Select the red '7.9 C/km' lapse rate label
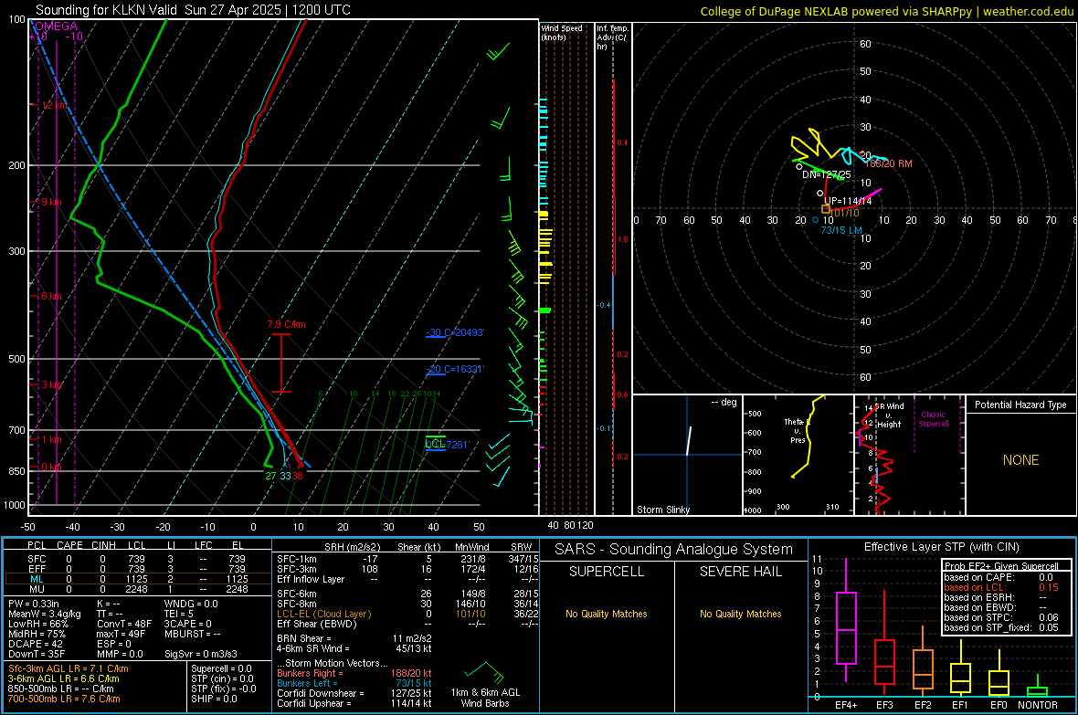Viewport: 1078px width, 715px height. click(x=286, y=324)
